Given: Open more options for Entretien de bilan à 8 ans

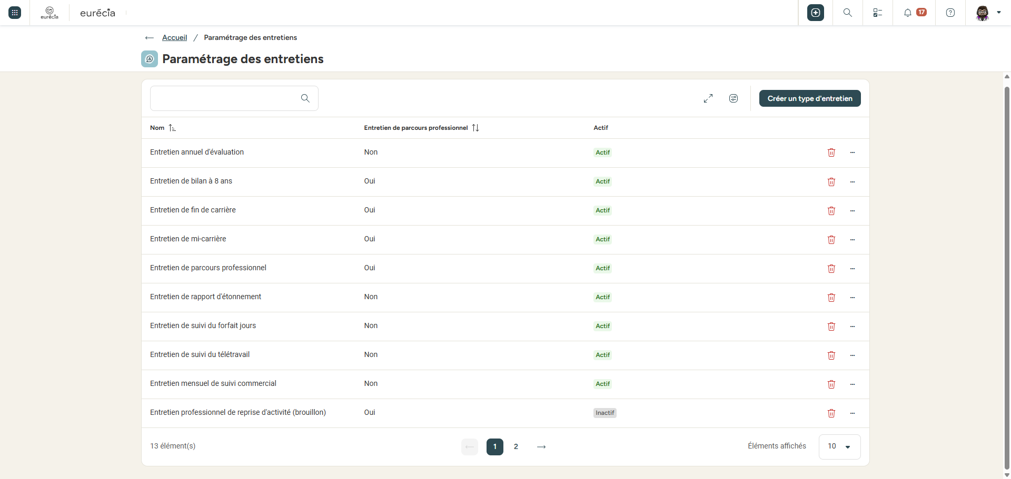Looking at the screenshot, I should (x=853, y=182).
